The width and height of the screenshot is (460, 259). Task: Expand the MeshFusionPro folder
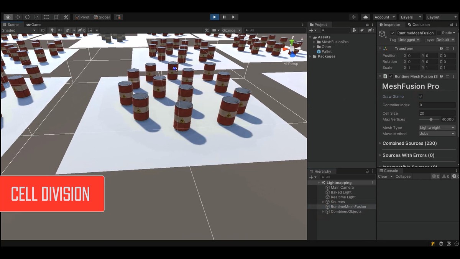pos(314,42)
